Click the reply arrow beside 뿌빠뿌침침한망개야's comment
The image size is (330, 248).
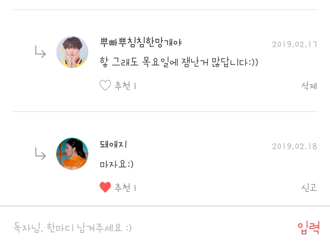(x=40, y=52)
